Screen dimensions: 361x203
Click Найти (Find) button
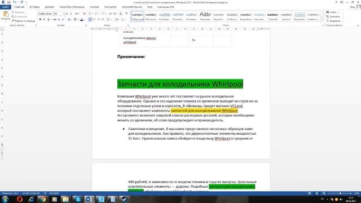click(333, 12)
